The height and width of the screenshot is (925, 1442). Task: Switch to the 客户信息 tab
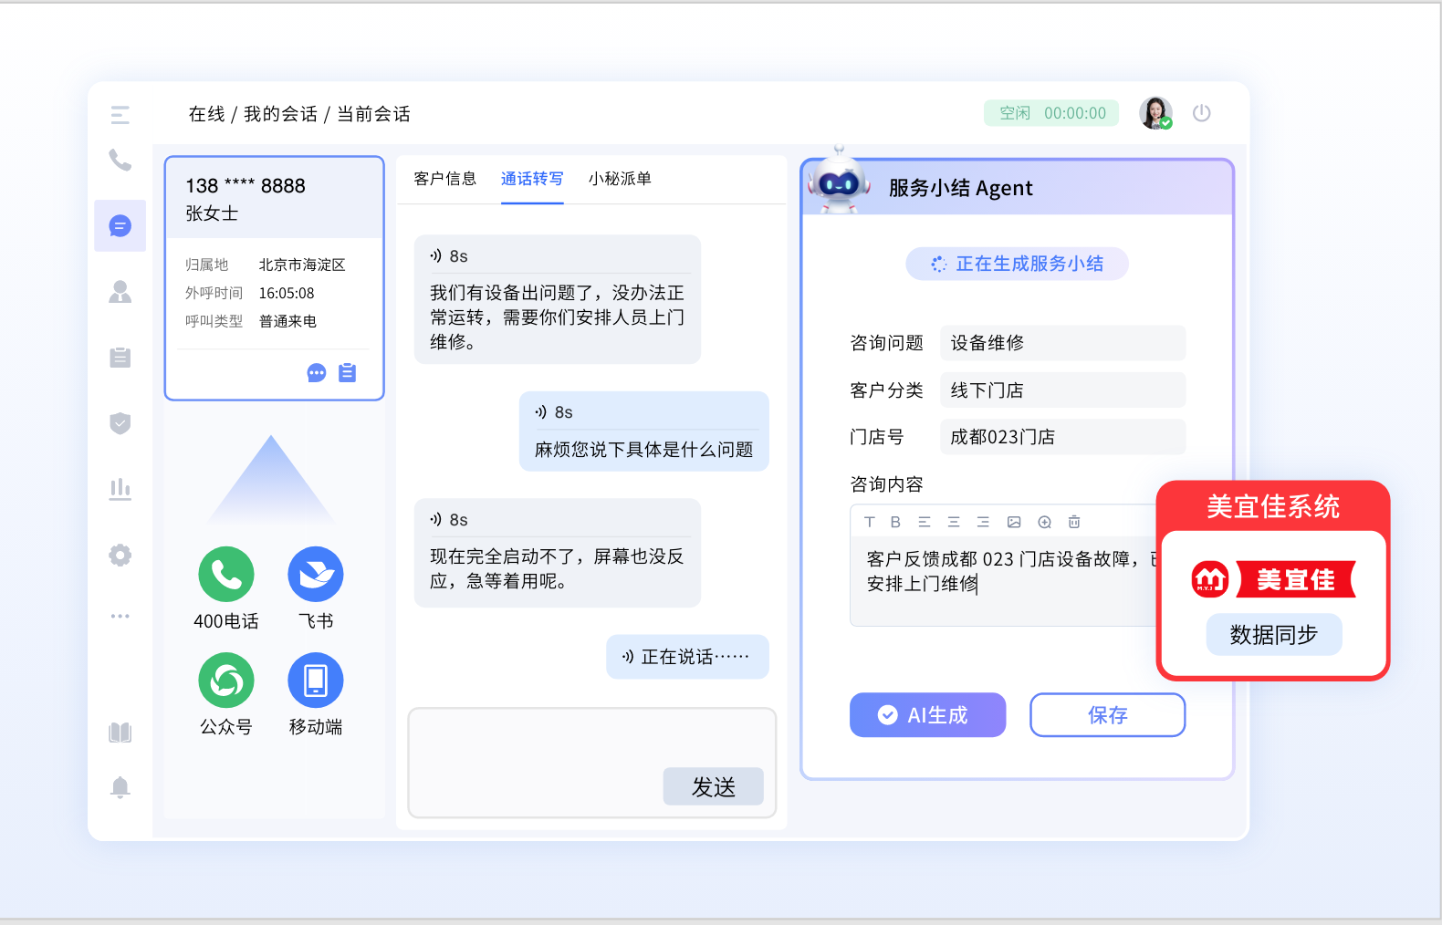click(x=444, y=179)
